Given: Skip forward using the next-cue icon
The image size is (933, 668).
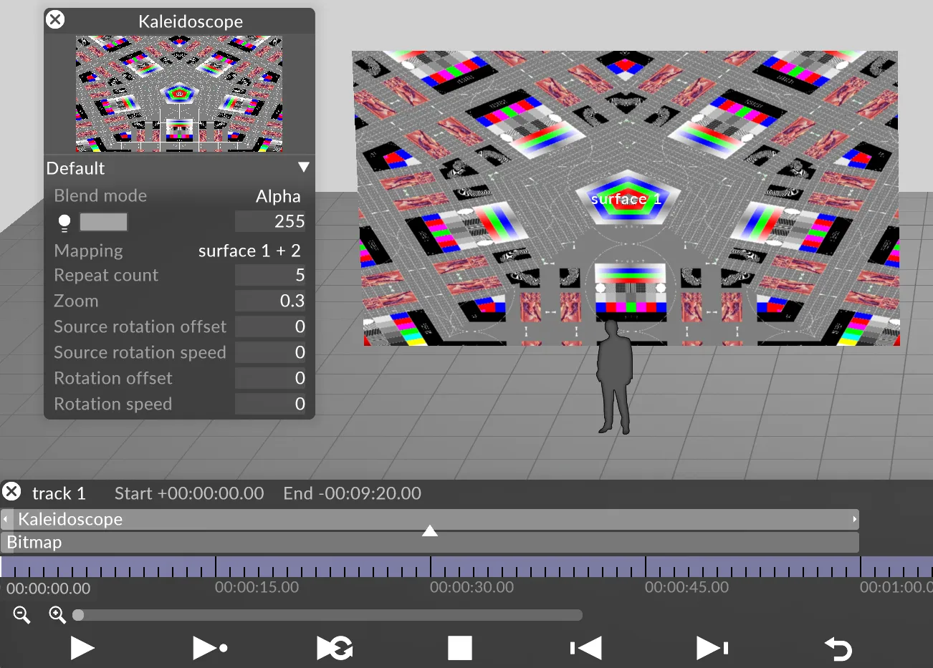Looking at the screenshot, I should click(x=712, y=648).
